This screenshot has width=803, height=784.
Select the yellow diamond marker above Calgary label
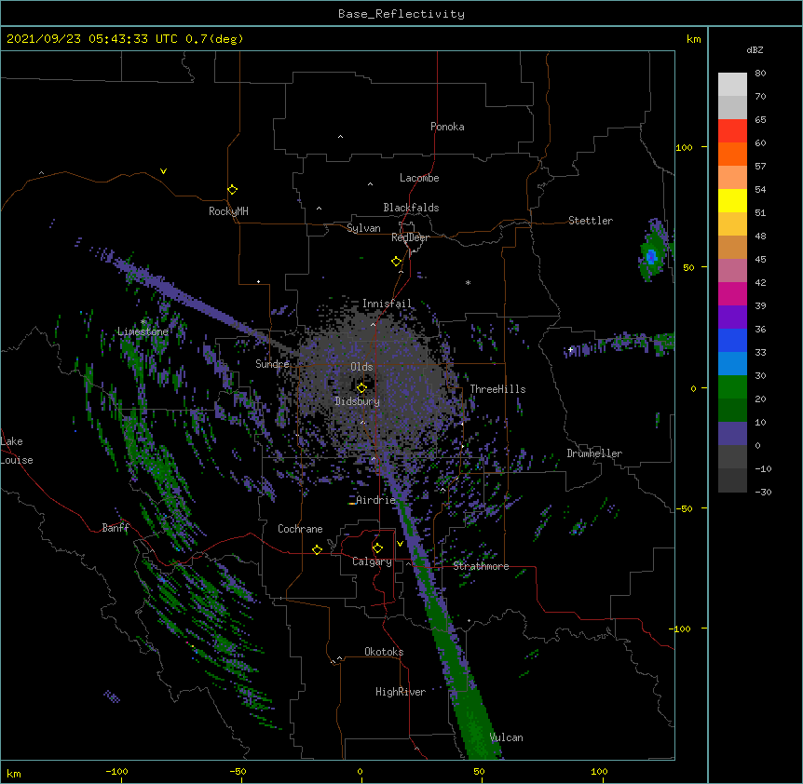[377, 548]
